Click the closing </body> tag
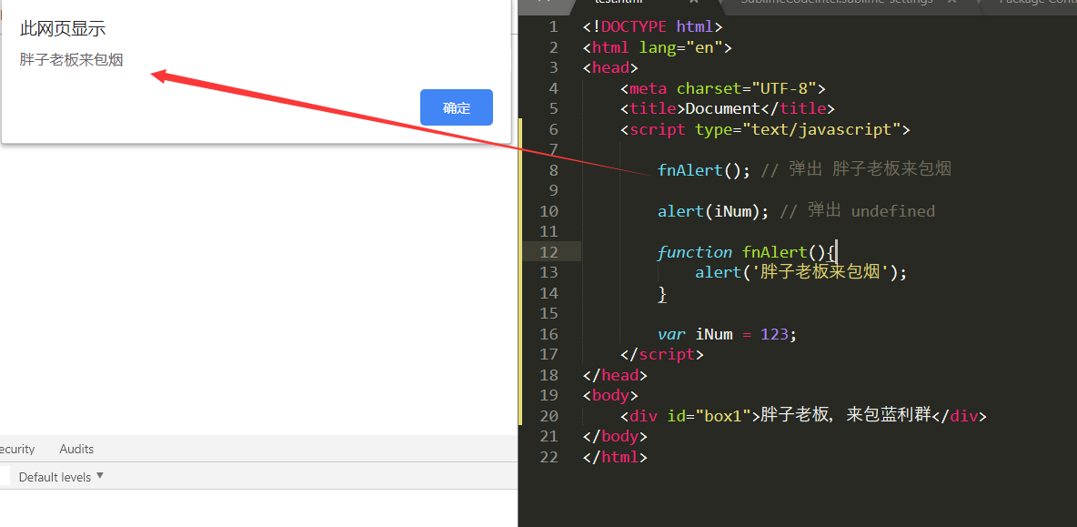 pos(616,436)
